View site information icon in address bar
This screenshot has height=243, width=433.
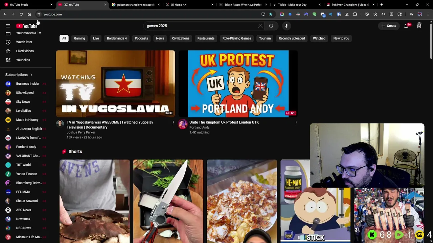click(x=39, y=14)
